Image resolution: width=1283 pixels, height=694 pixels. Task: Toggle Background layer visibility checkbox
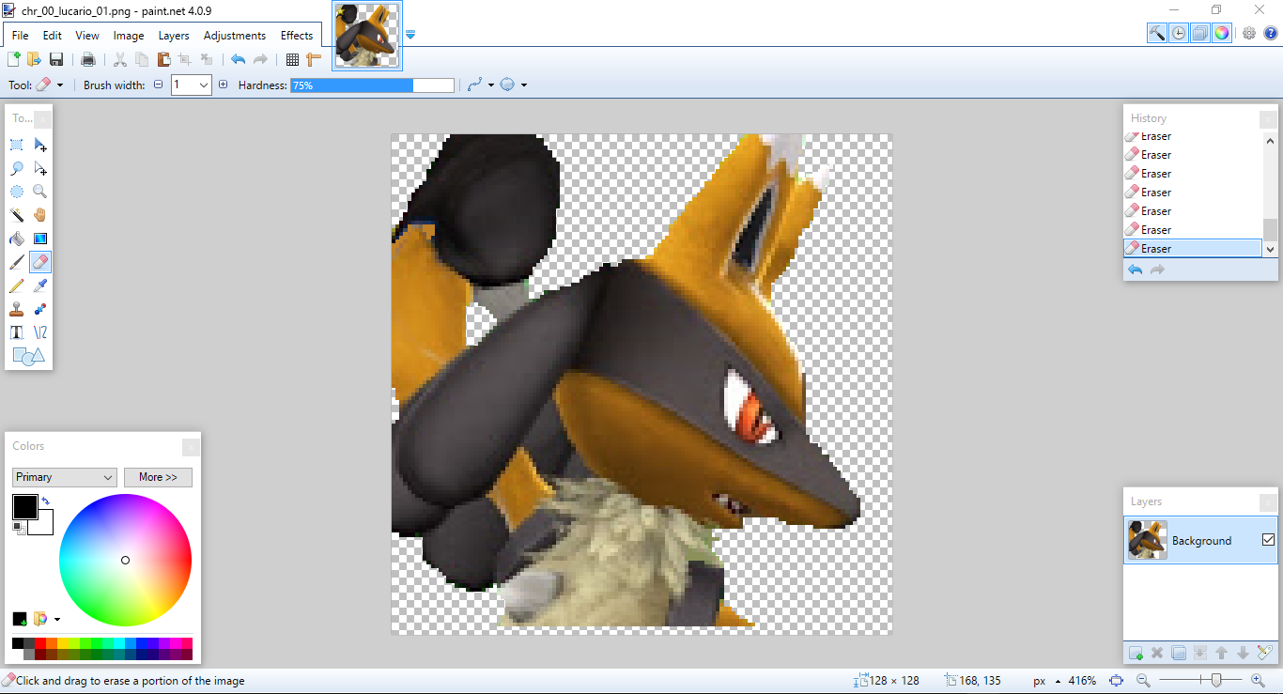(1267, 540)
